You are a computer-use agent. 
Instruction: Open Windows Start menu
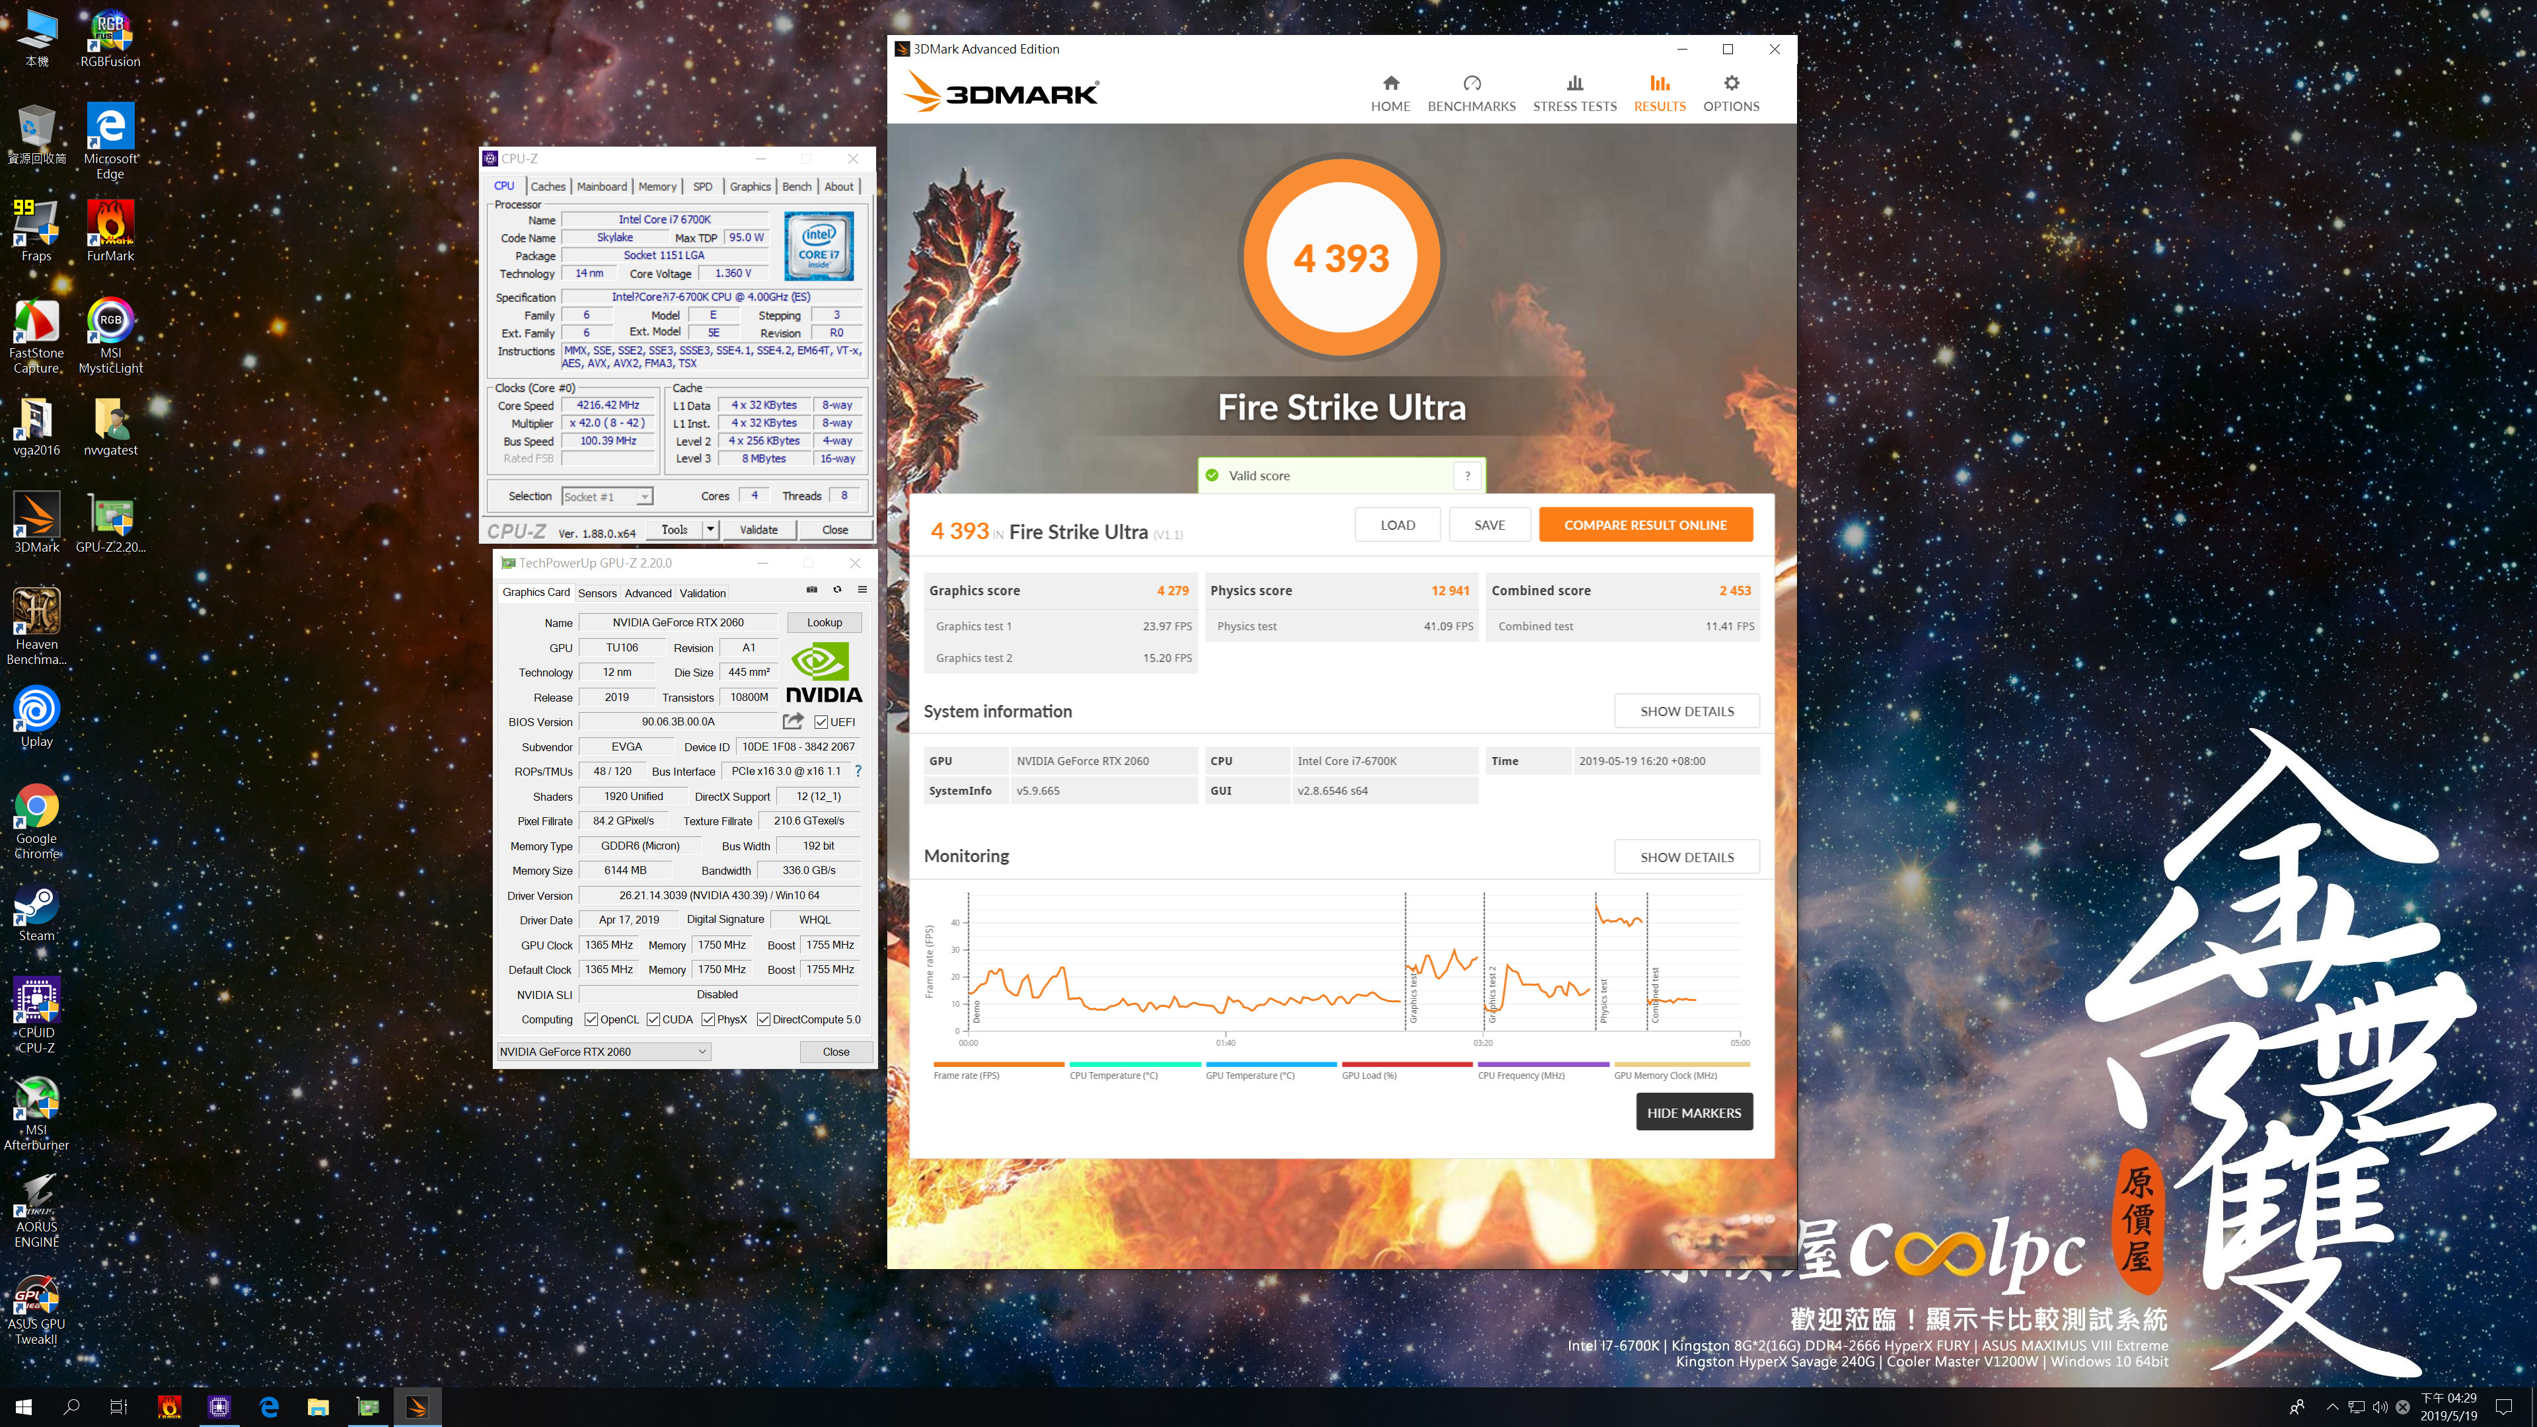click(x=24, y=1407)
